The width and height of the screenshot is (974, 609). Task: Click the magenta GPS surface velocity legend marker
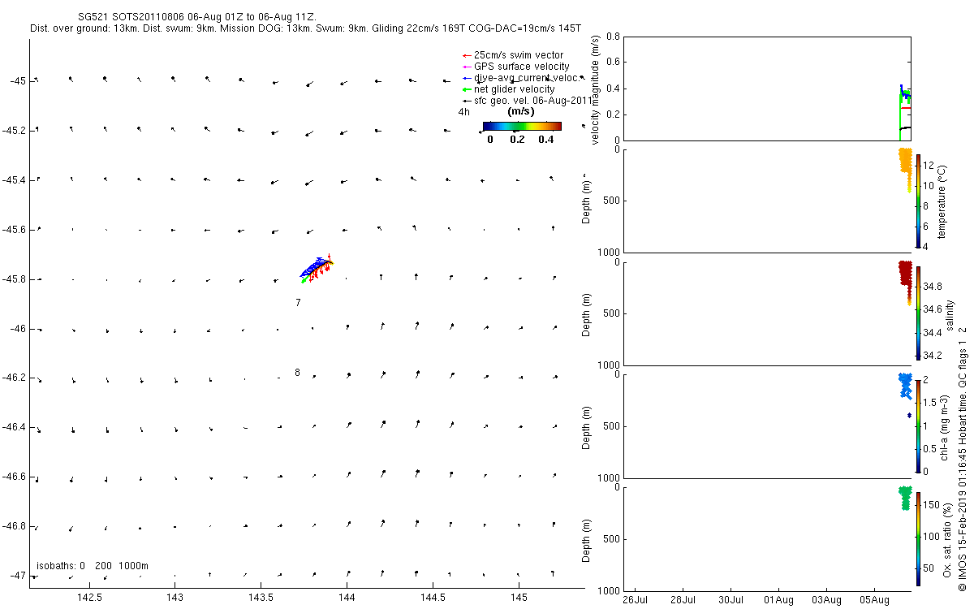point(466,67)
